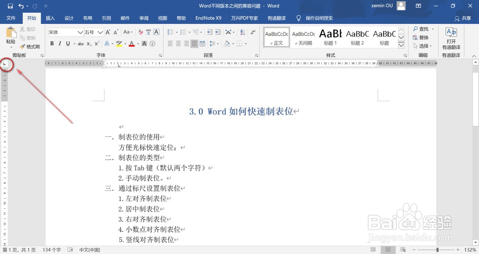The image size is (479, 254).
Task: Click the word count (134 个字) in status bar
Action: [52, 250]
